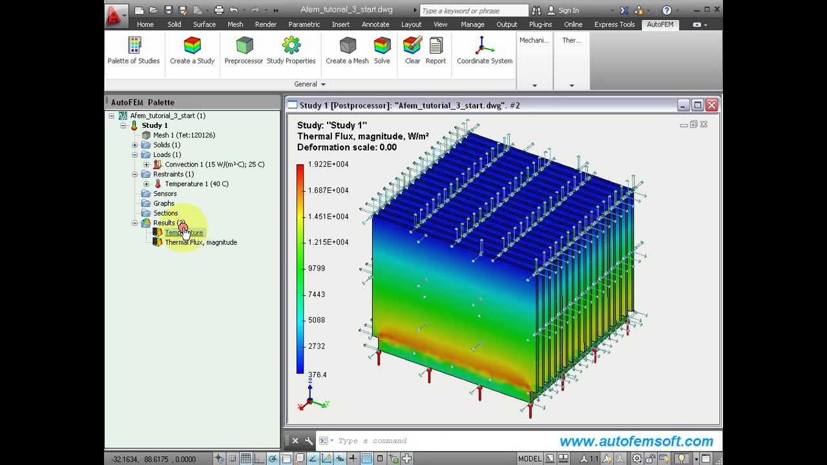Select Sensors folder in tree
Viewport: 827px width, 465px height.
[165, 194]
